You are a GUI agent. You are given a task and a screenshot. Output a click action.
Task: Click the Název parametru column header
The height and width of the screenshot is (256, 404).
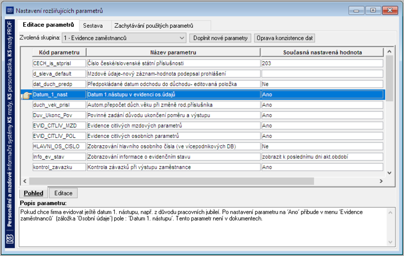click(173, 53)
